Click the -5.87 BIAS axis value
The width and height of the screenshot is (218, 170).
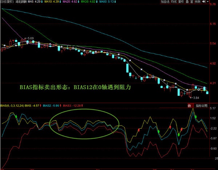pyautogui.click(x=213, y=138)
